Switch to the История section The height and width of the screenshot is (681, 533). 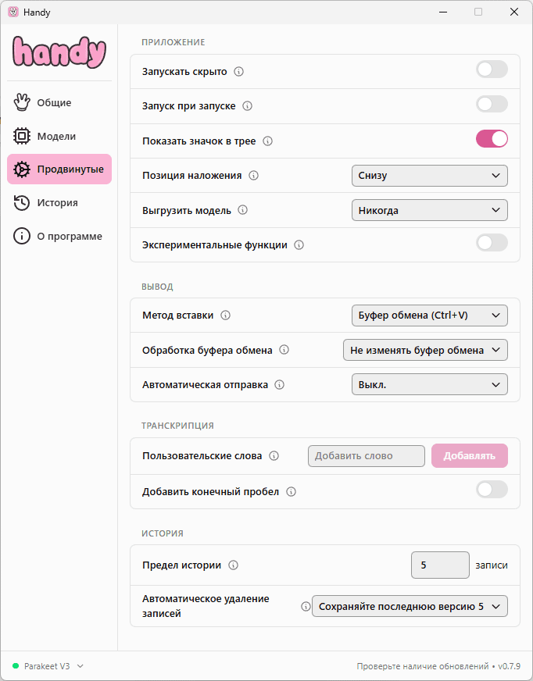tap(57, 203)
